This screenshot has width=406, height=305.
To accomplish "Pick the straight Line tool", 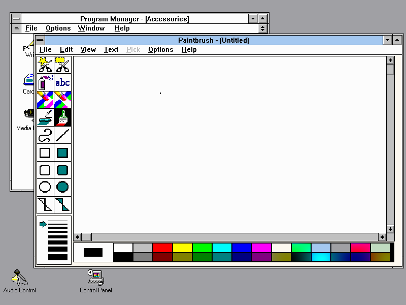I will tap(62, 135).
